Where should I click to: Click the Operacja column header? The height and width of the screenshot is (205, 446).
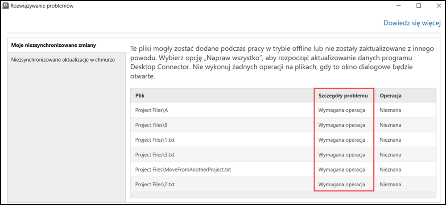(405, 96)
